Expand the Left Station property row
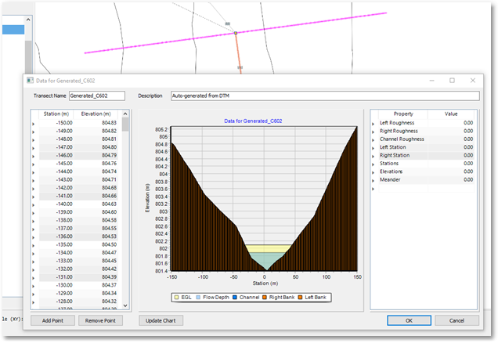 [x=373, y=148]
